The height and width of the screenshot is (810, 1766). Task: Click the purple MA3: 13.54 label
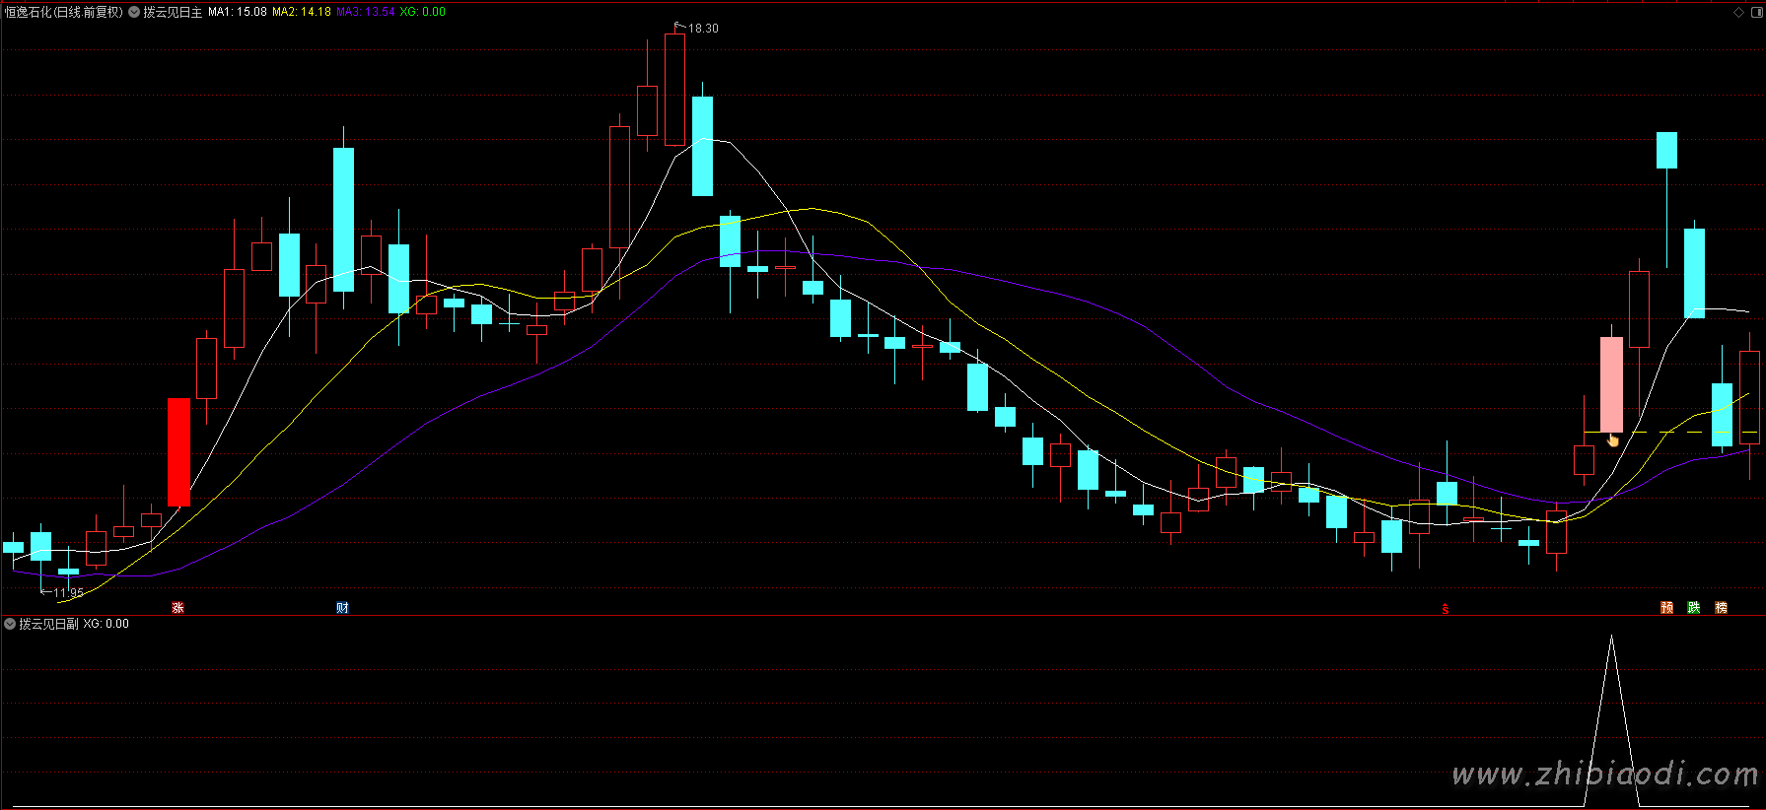tap(366, 12)
